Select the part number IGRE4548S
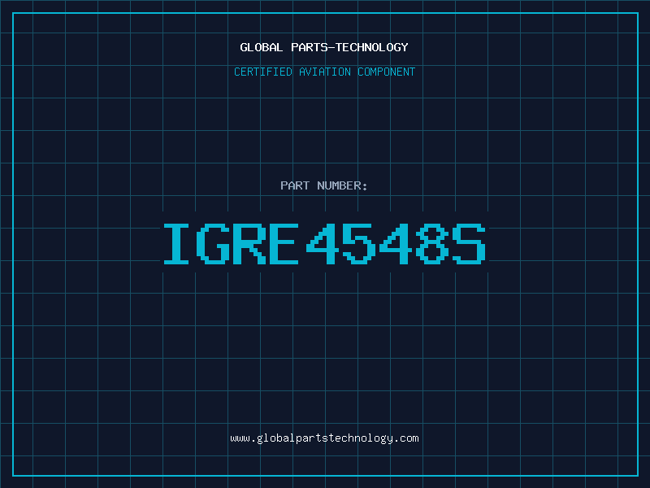650x488 pixels. (324, 243)
